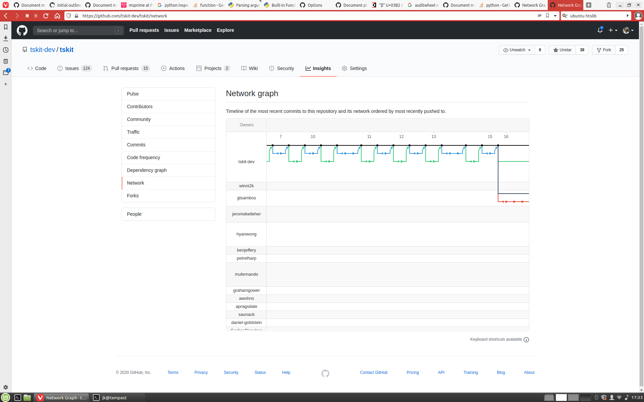
Task: Unstar the tskit repository
Action: click(562, 50)
